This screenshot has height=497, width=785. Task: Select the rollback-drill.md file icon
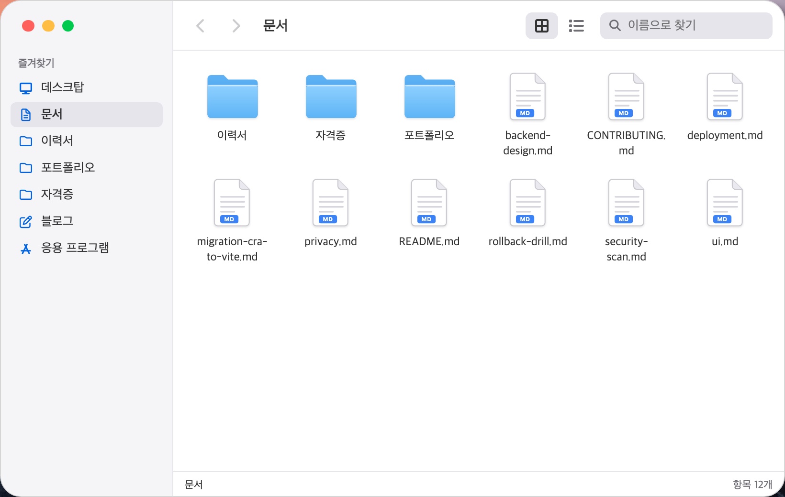coord(527,203)
